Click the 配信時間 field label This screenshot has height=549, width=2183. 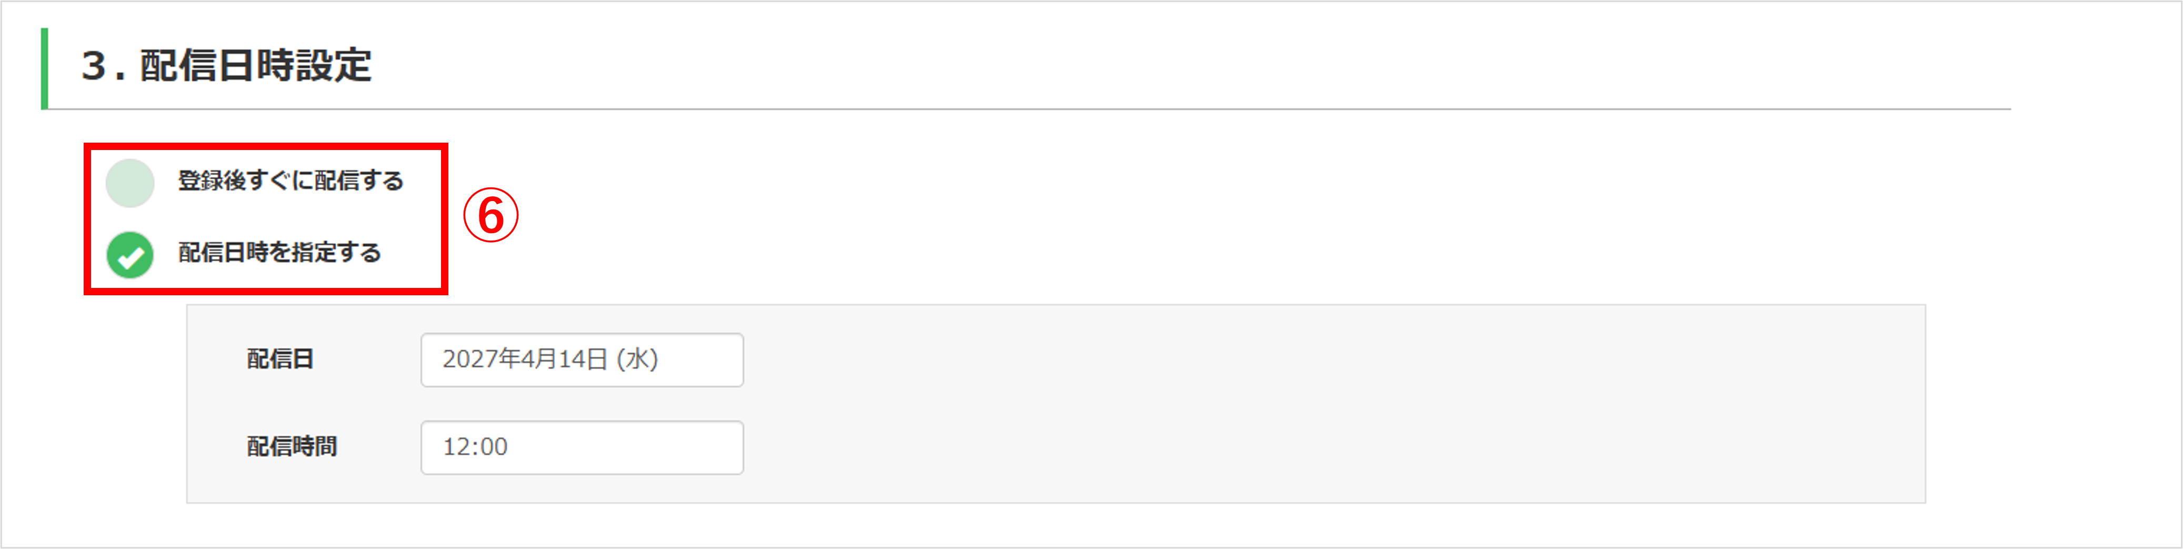click(x=292, y=446)
